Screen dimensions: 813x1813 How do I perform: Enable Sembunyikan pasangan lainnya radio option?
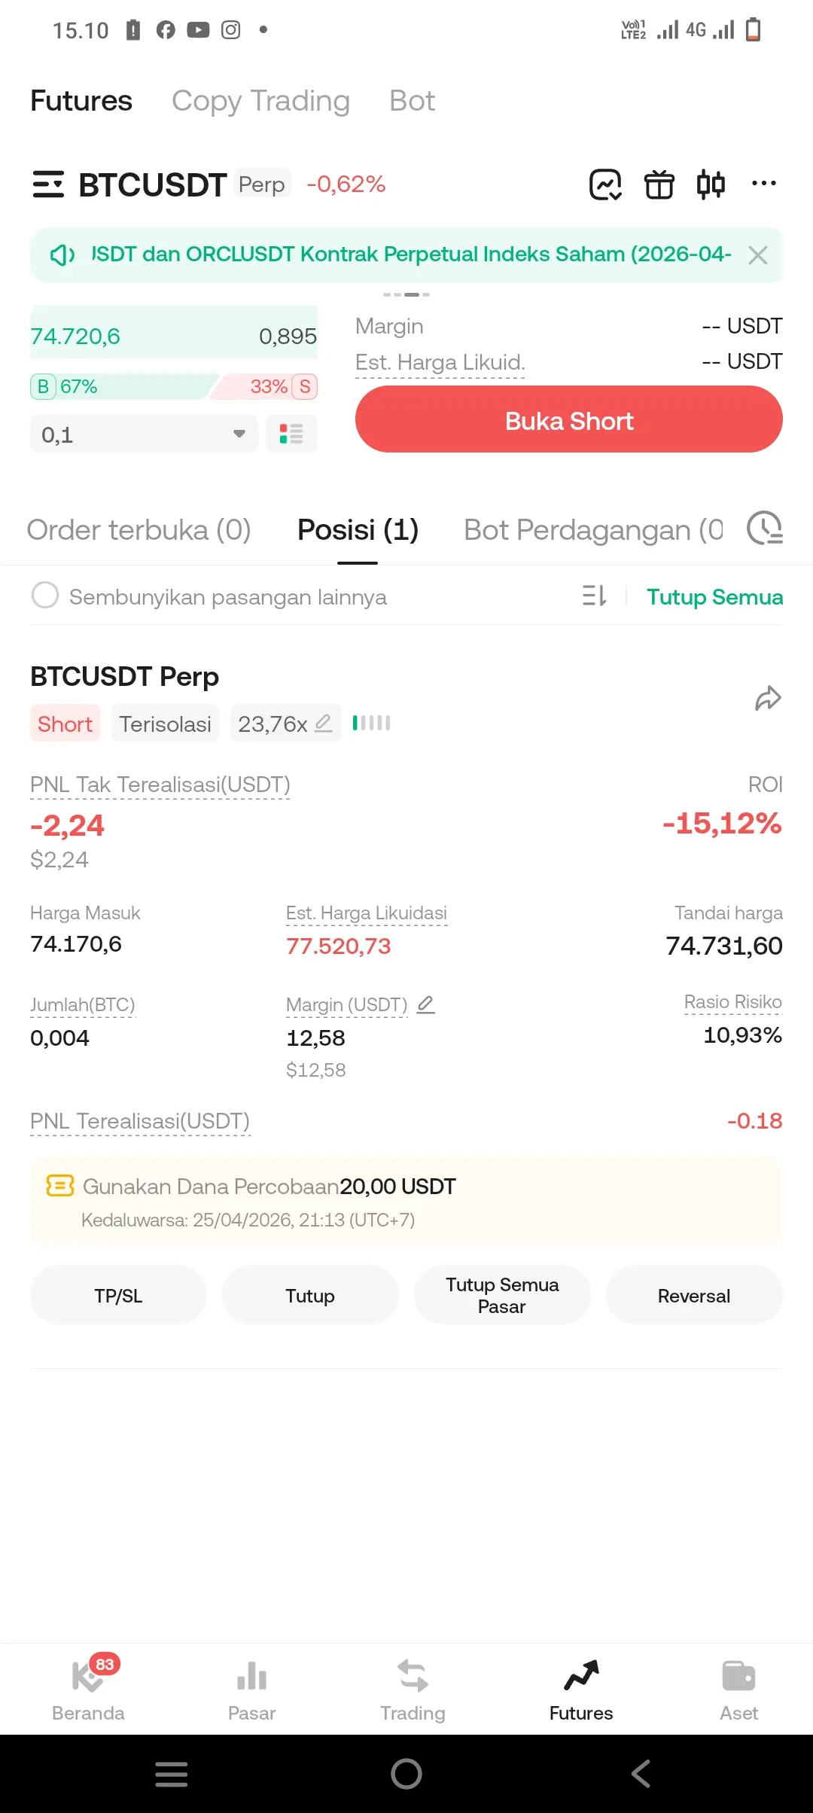coord(45,595)
